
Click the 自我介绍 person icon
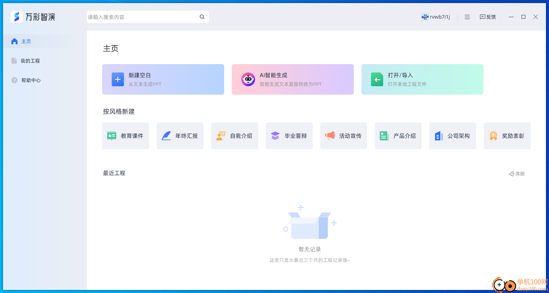pos(221,136)
